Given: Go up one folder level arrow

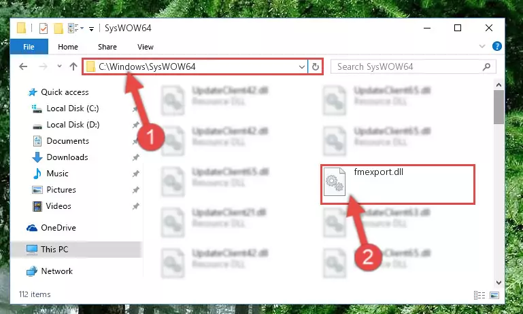Looking at the screenshot, I should [73, 66].
